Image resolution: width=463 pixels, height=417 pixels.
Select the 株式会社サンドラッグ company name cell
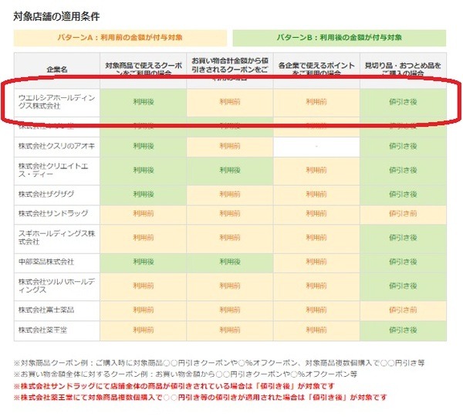(57, 214)
